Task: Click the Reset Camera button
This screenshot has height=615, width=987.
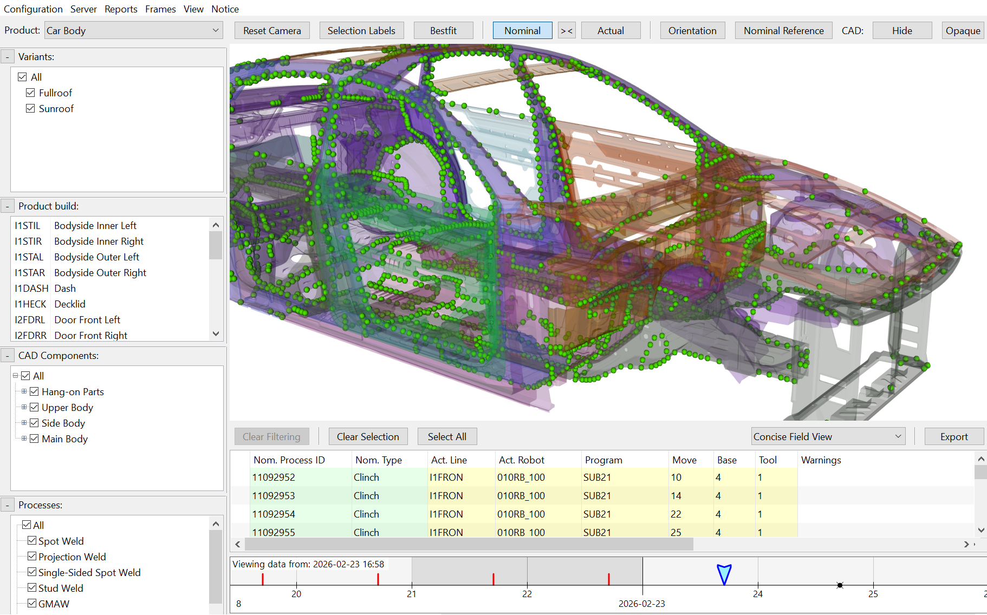Action: [x=272, y=31]
